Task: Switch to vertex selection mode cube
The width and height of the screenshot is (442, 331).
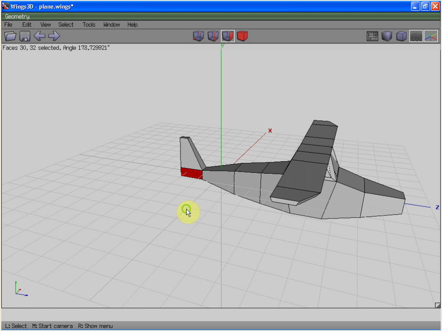Action: [x=198, y=36]
